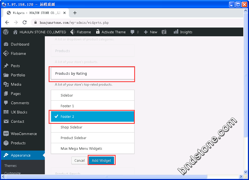Open a new browser tab with plus button
249x180 pixels.
point(75,13)
